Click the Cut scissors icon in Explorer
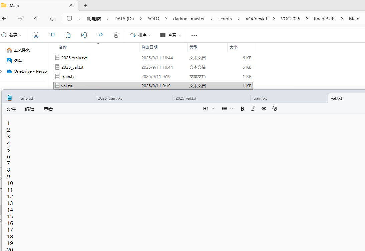 (36, 35)
